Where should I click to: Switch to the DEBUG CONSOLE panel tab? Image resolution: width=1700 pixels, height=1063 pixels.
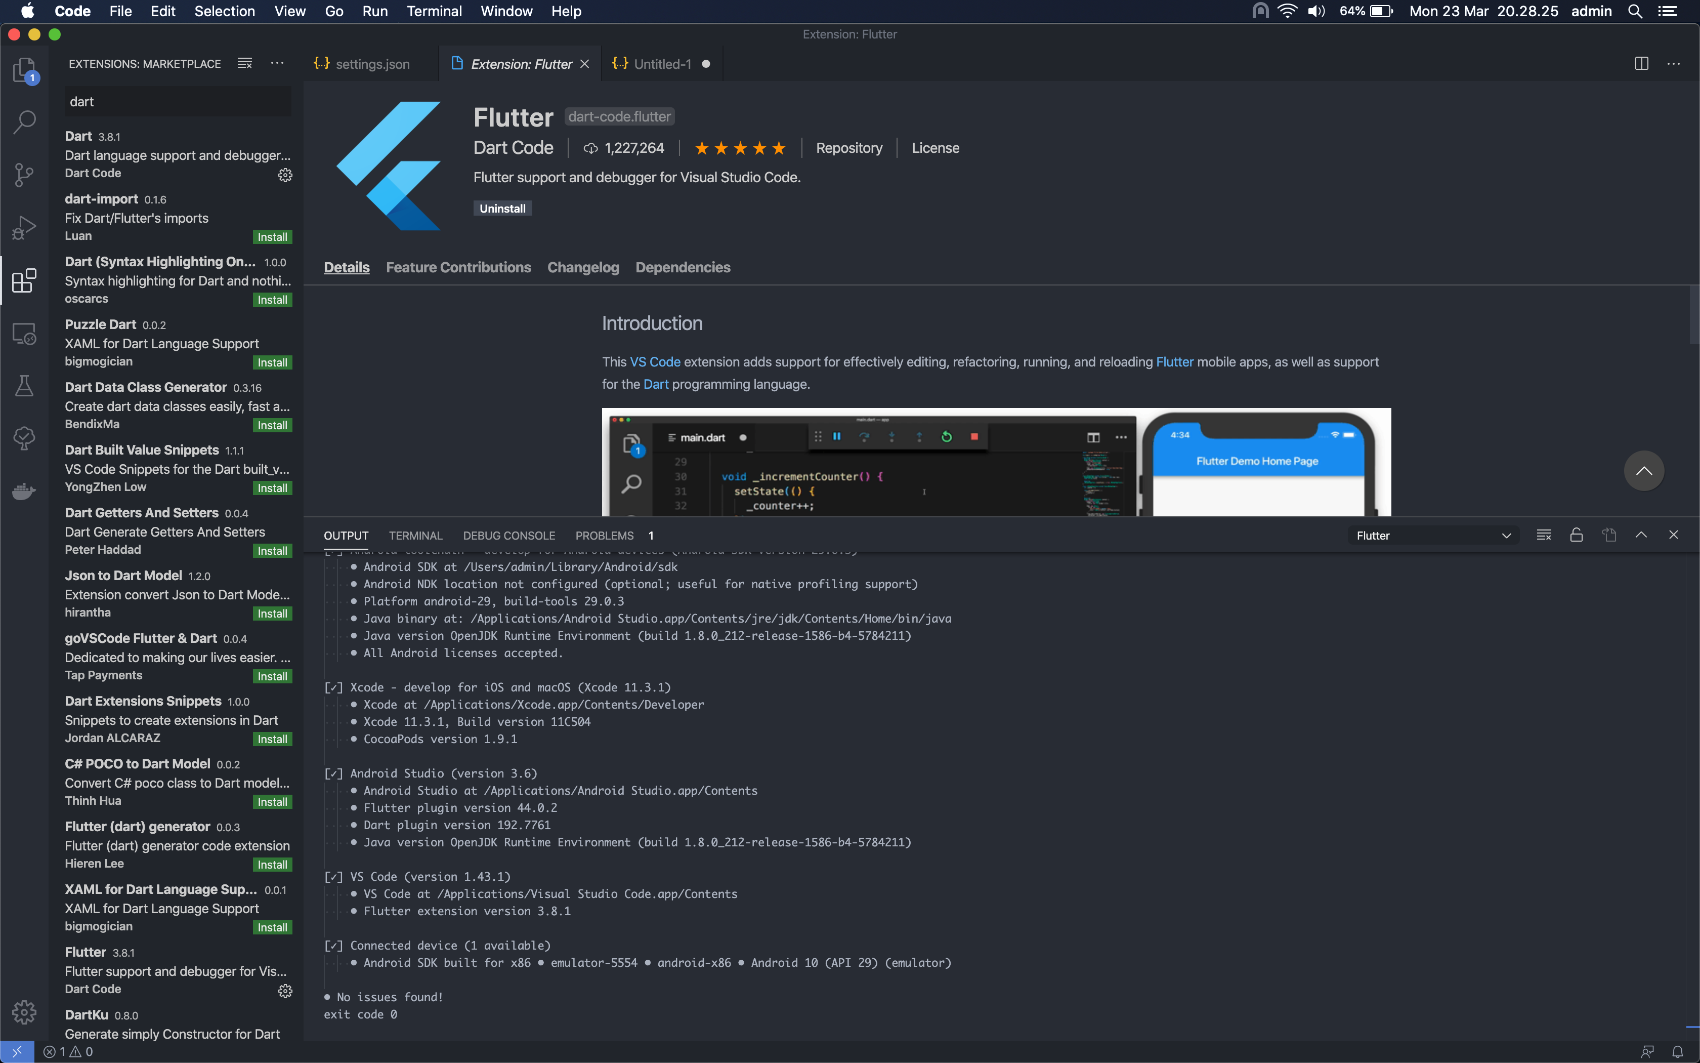pos(508,536)
